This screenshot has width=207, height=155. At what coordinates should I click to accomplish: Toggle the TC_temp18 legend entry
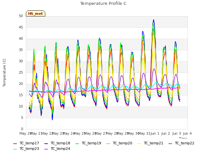point(57,143)
